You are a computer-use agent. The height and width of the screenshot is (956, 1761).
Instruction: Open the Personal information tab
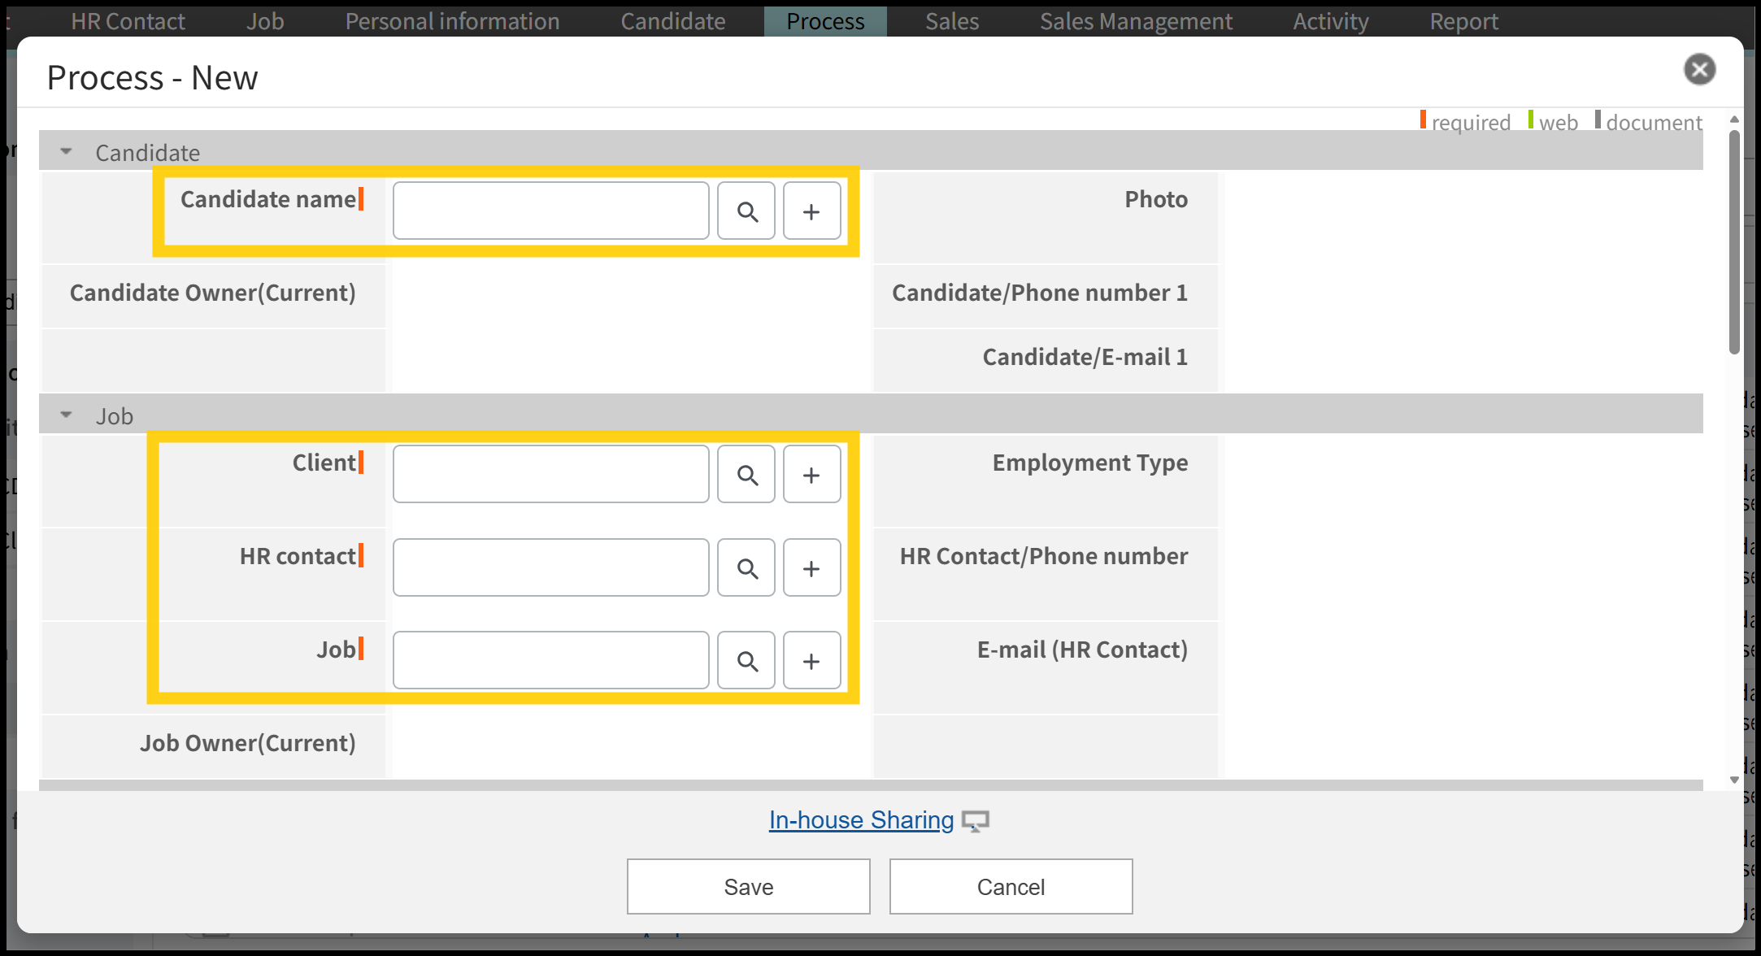click(x=452, y=21)
